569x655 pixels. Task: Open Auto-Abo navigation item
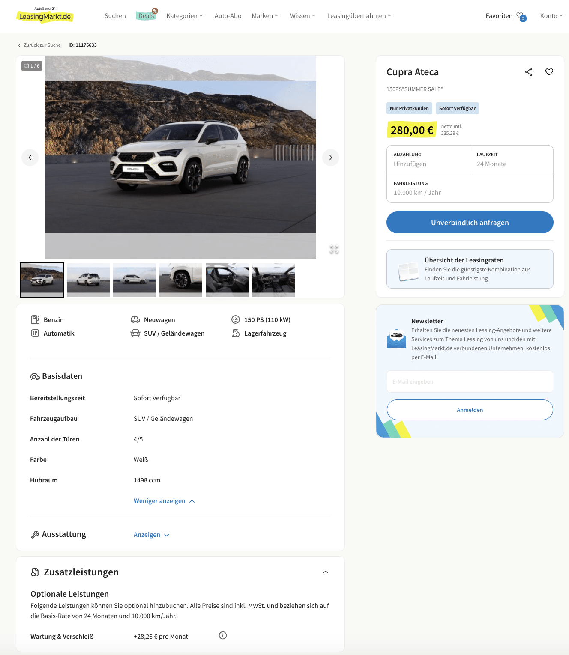[x=228, y=16]
